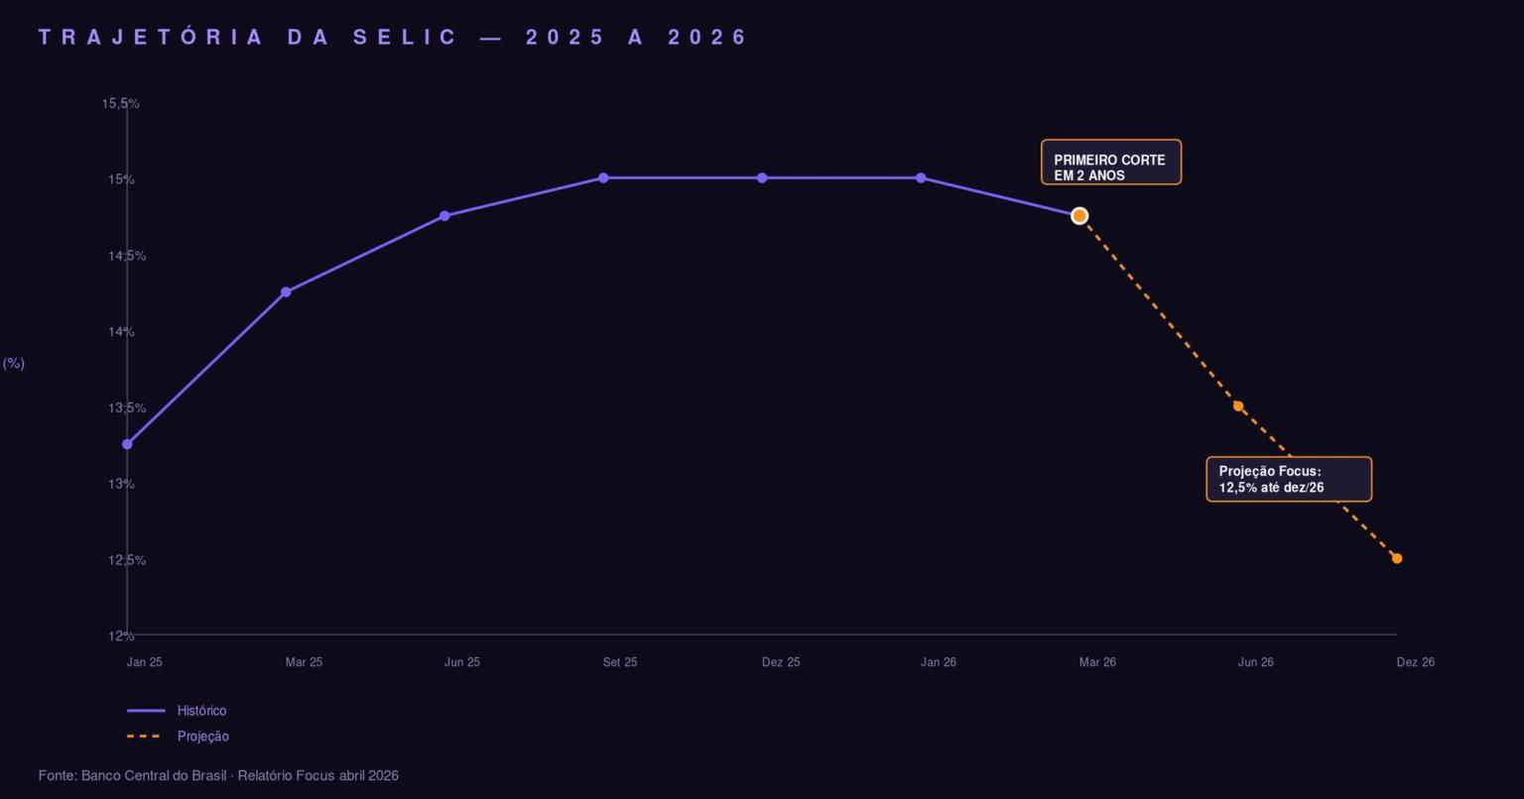The image size is (1524, 799).
Task: Click the 15,5% y-axis label
Action: pyautogui.click(x=120, y=103)
